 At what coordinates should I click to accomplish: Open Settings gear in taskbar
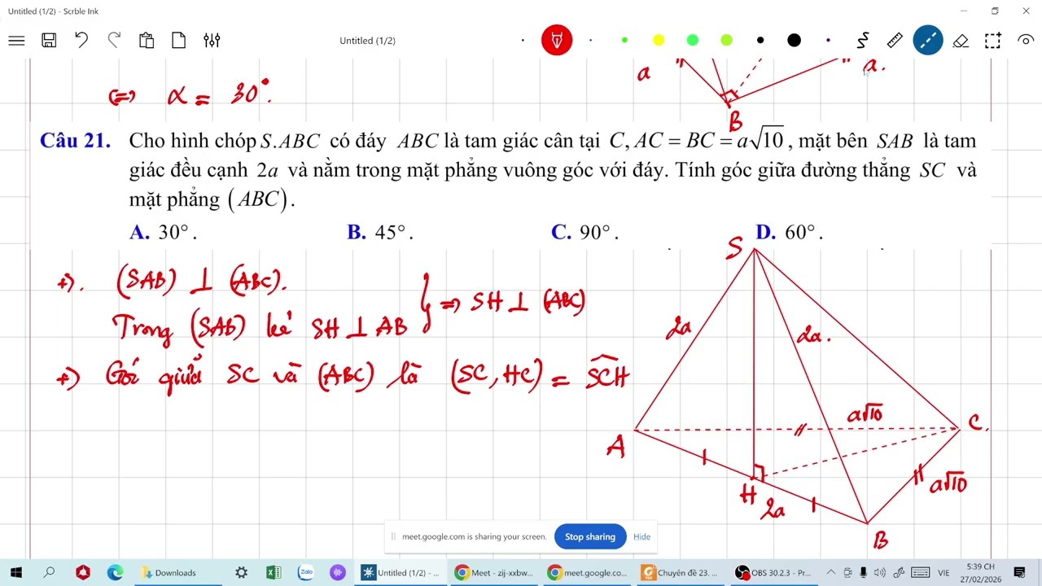[x=241, y=573]
